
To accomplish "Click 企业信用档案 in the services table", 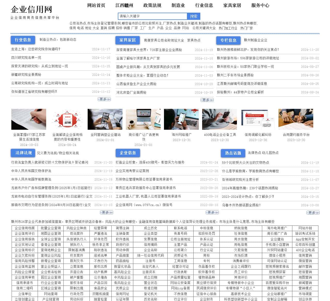I will point(25,228).
